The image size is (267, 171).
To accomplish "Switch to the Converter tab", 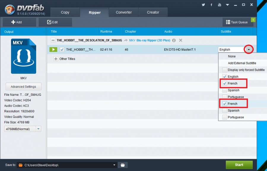I will click(123, 12).
